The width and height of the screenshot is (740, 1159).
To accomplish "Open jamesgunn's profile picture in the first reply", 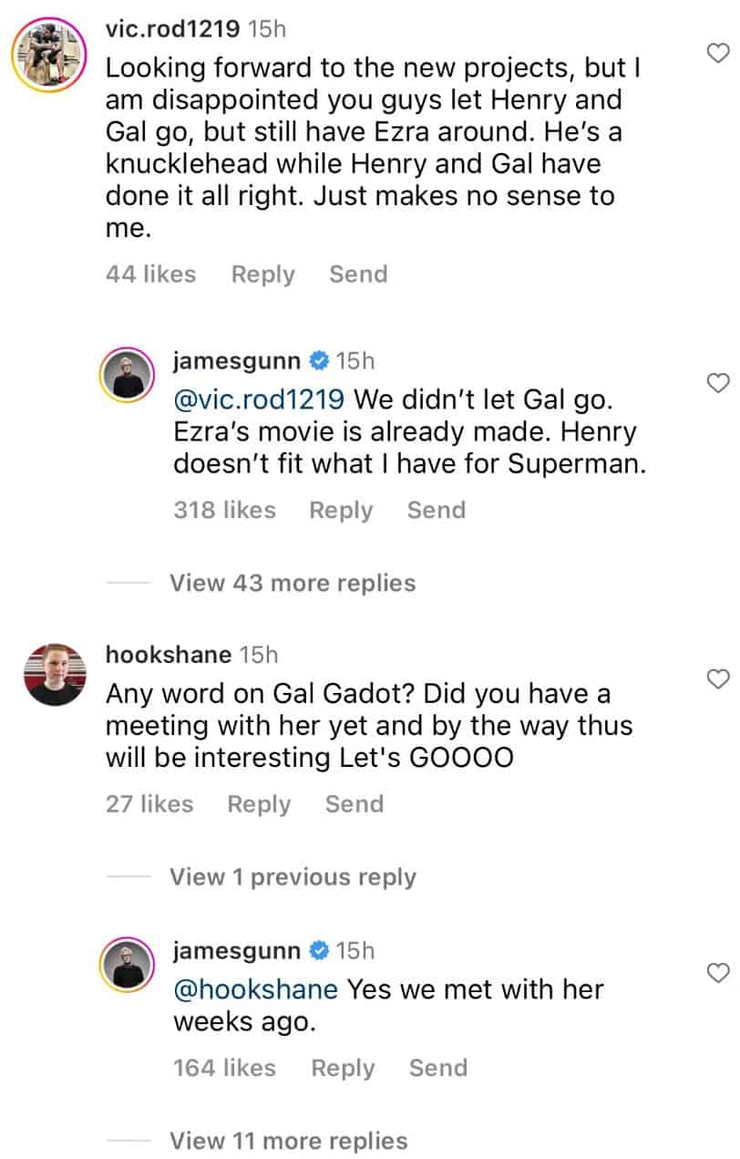I will [x=127, y=376].
